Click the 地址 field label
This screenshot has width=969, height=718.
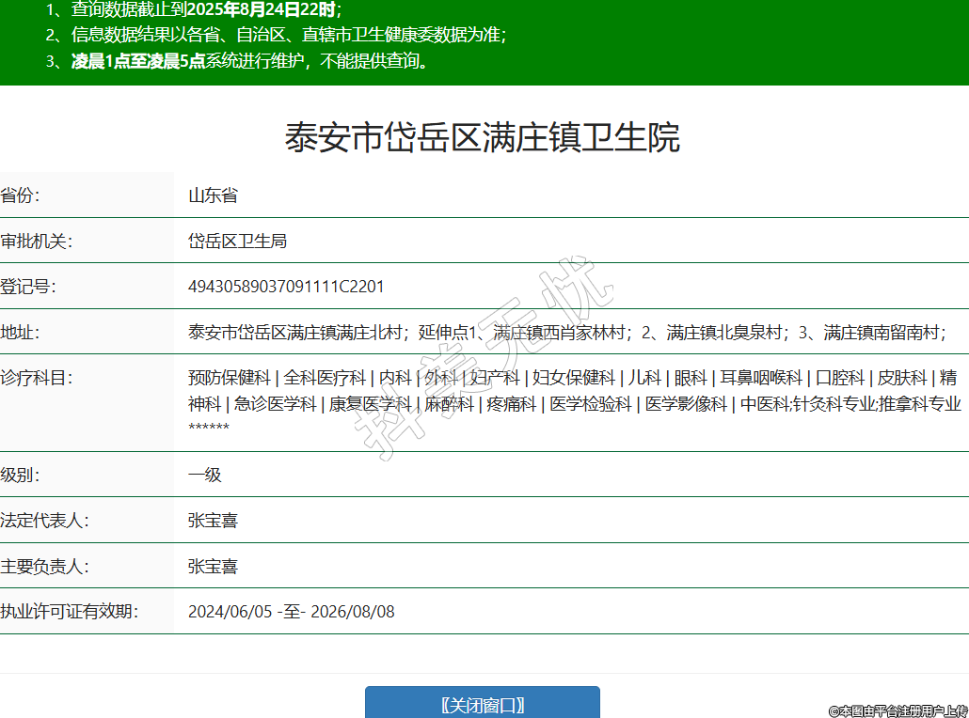pos(21,332)
